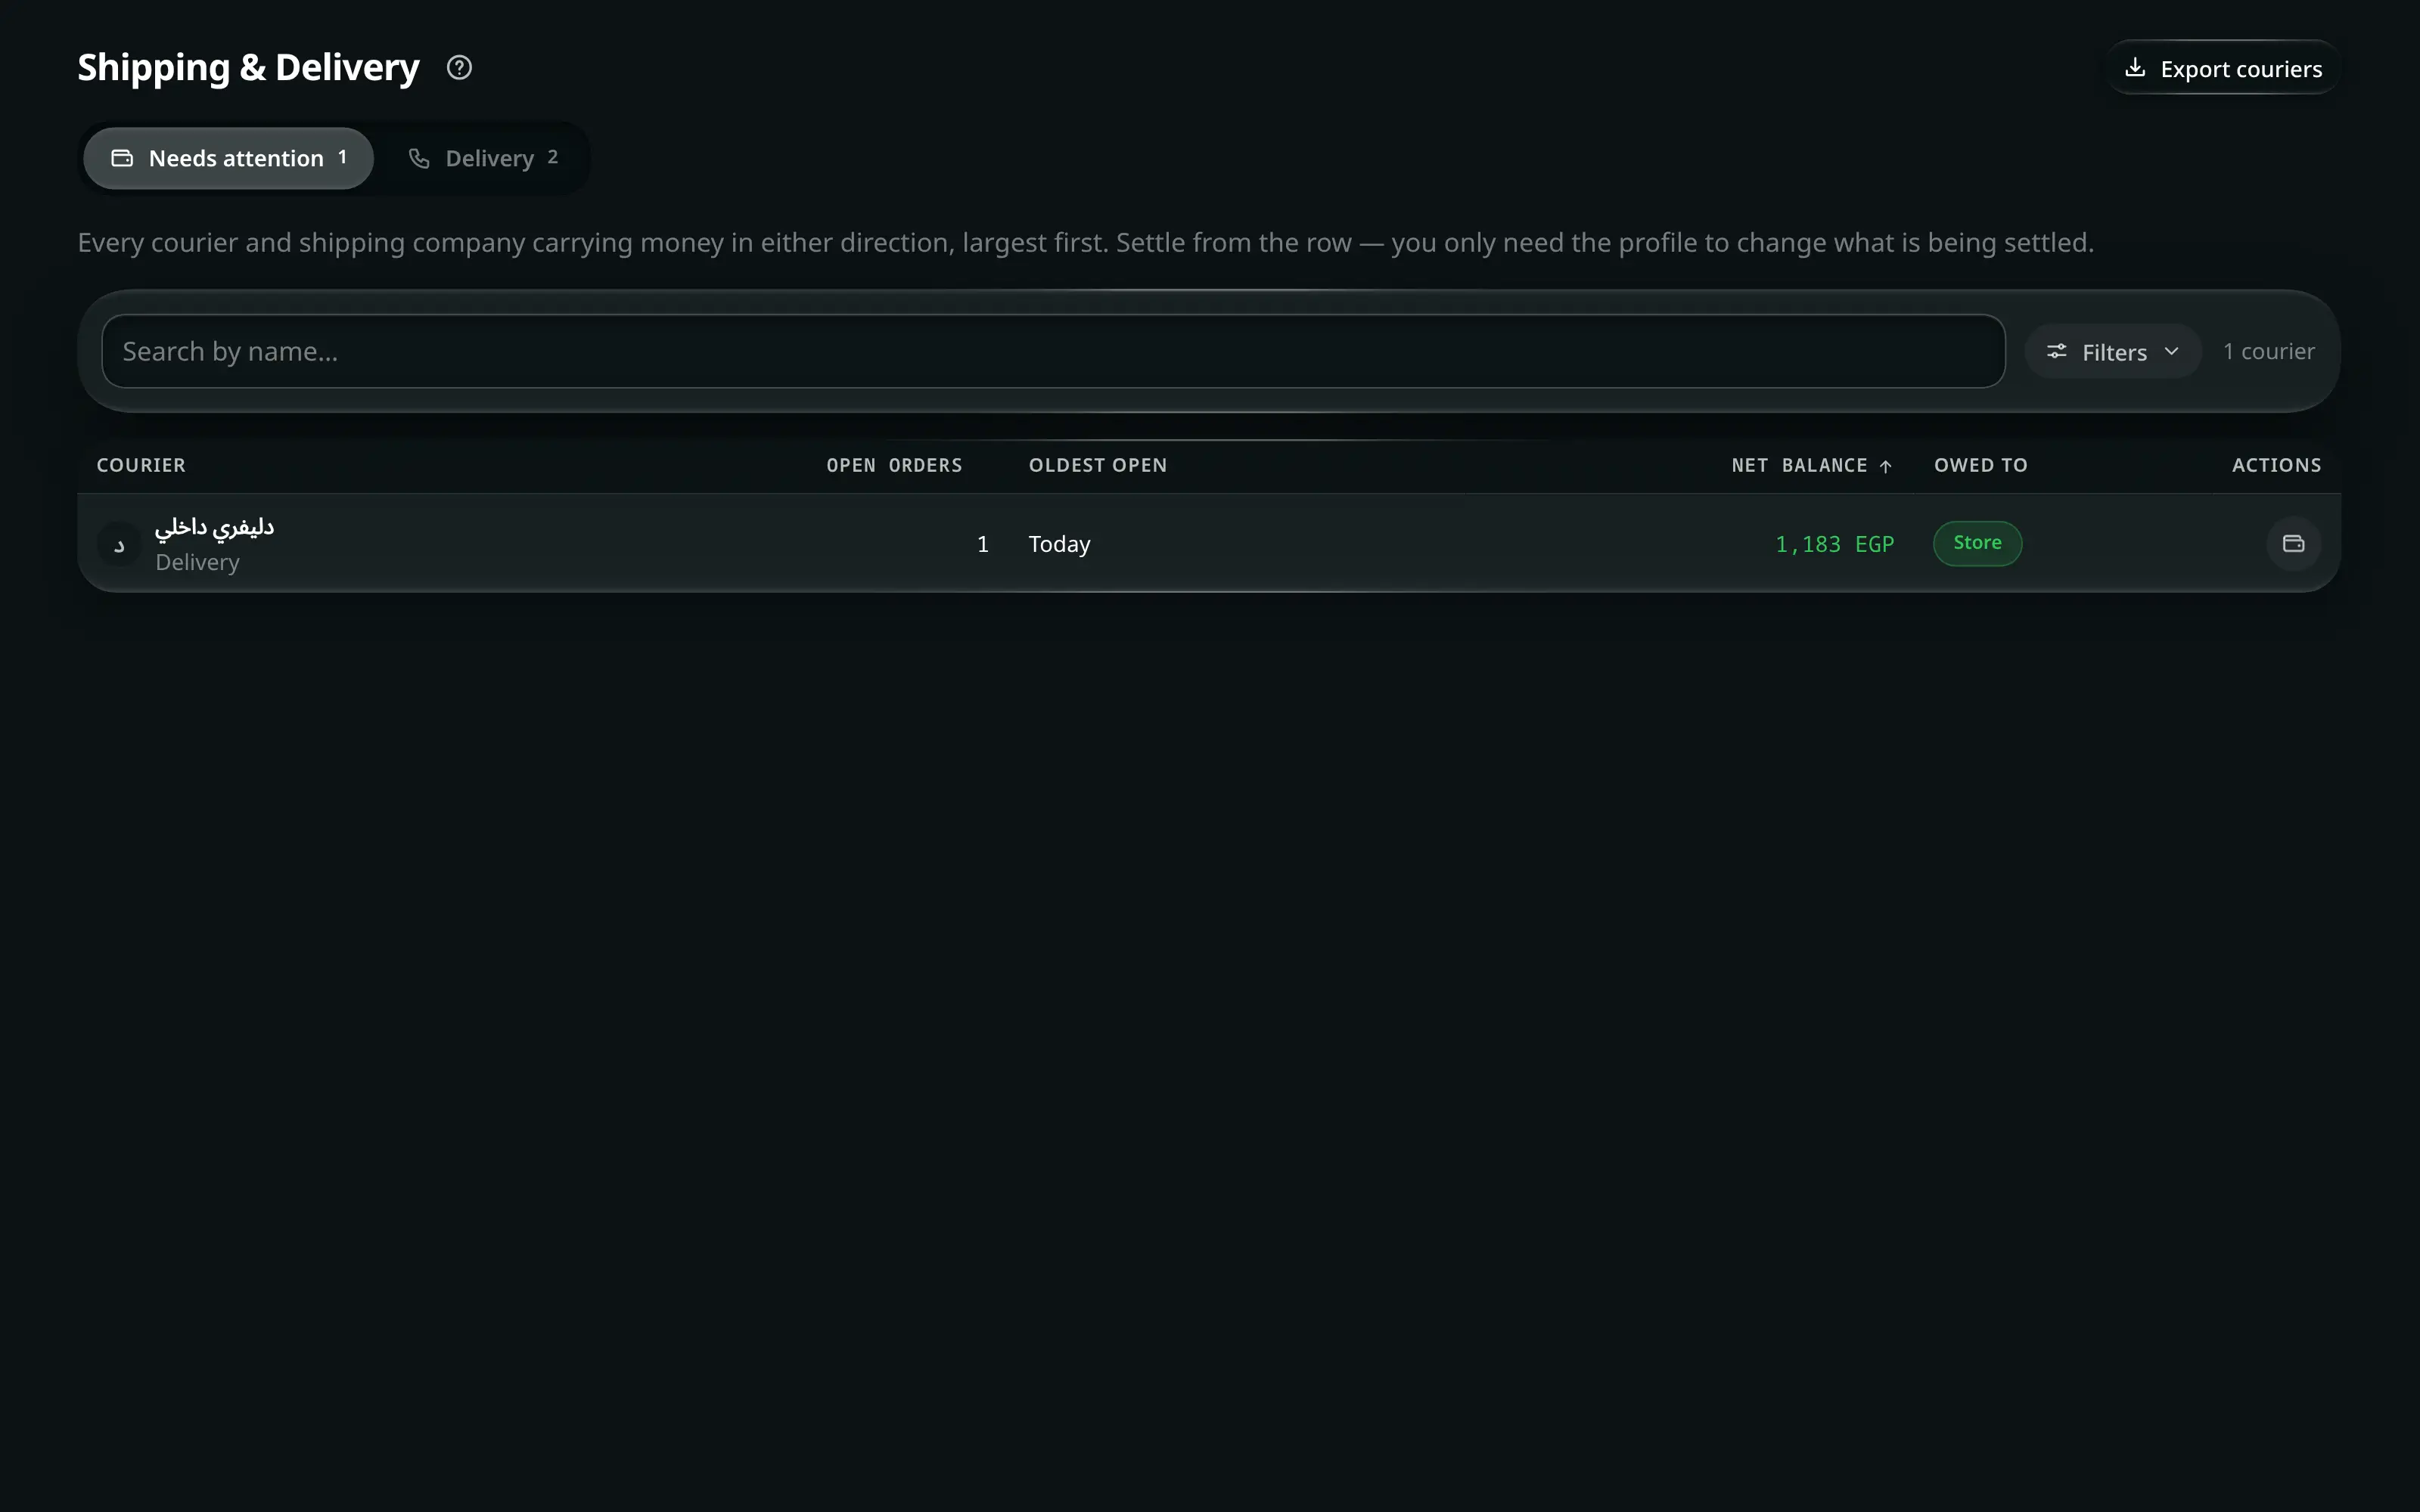
Task: Click the green Store badge
Action: (x=1977, y=543)
